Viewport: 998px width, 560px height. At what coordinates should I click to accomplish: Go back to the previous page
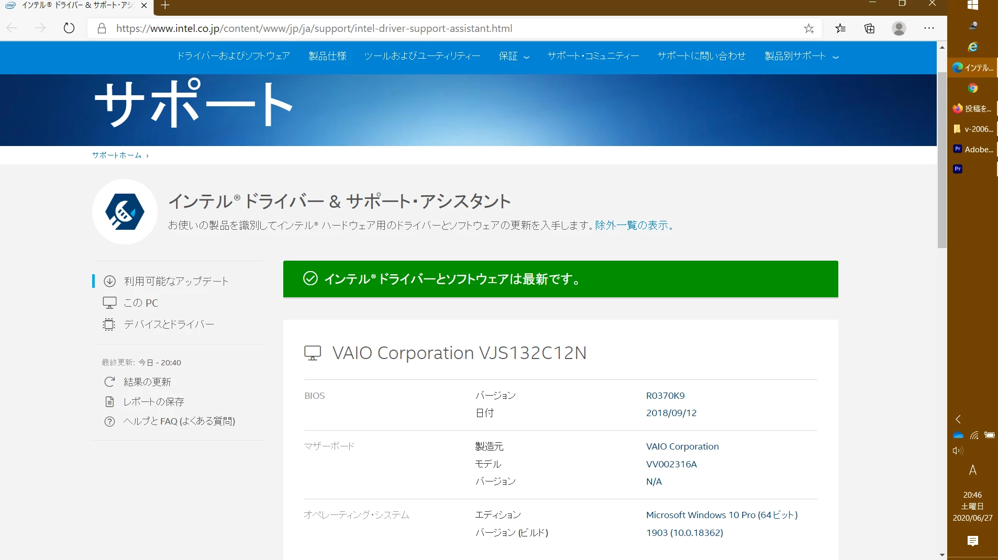point(12,28)
